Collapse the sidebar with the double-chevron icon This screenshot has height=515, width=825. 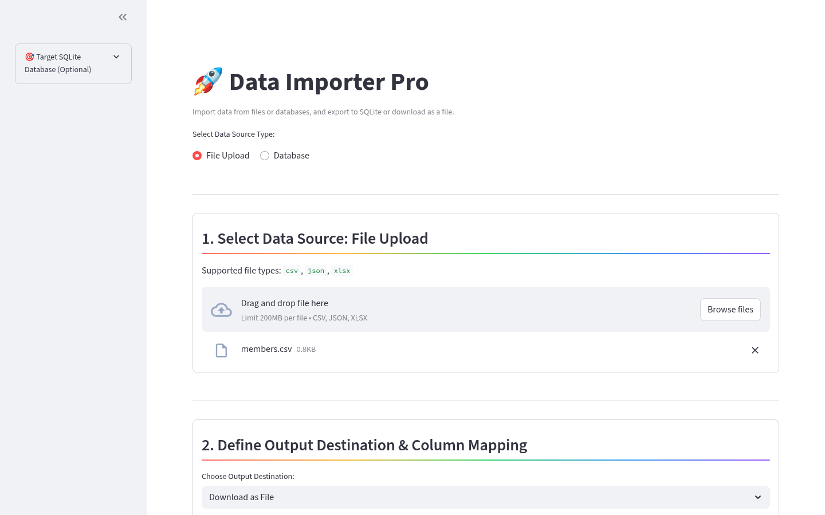[123, 17]
